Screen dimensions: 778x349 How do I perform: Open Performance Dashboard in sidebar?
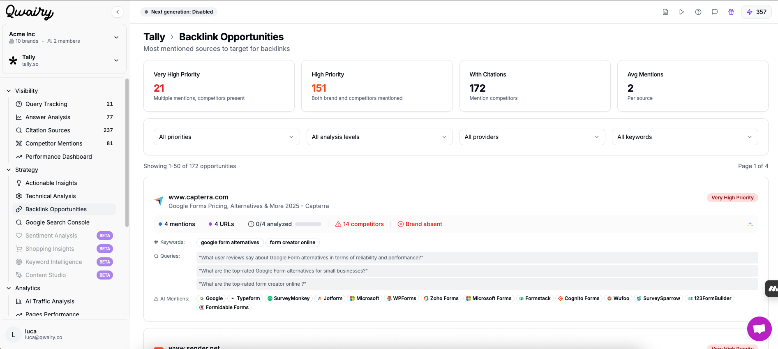pos(64,157)
